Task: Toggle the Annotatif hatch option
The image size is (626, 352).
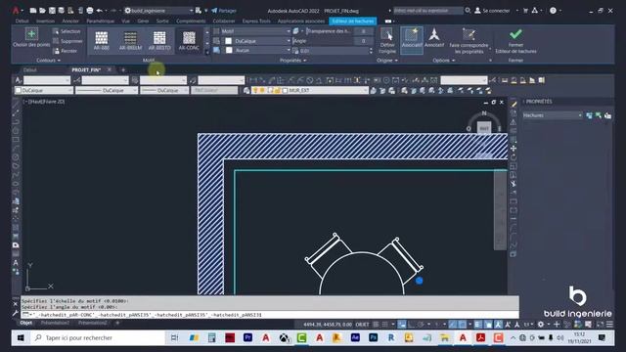Action: (434, 38)
